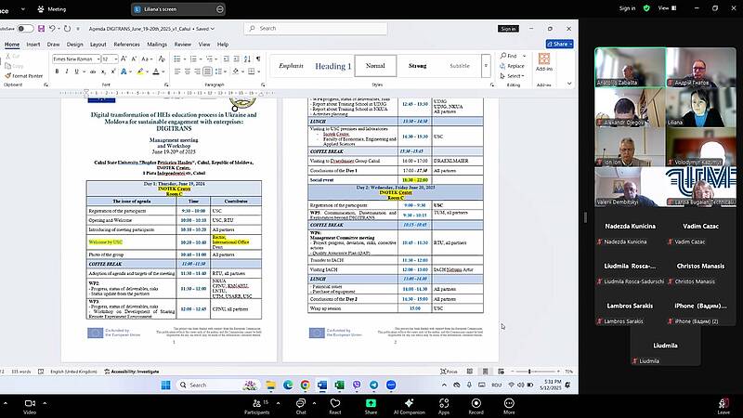The width and height of the screenshot is (743, 418).
Task: Save the Word document with the disk icon
Action: [x=41, y=29]
